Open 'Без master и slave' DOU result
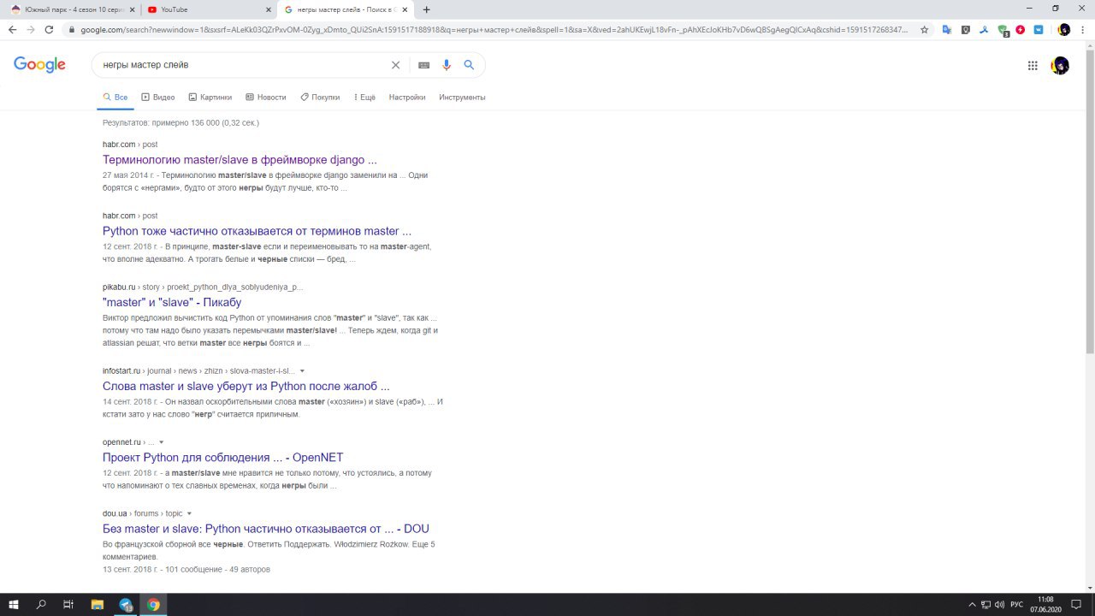The height and width of the screenshot is (616, 1095). (266, 529)
